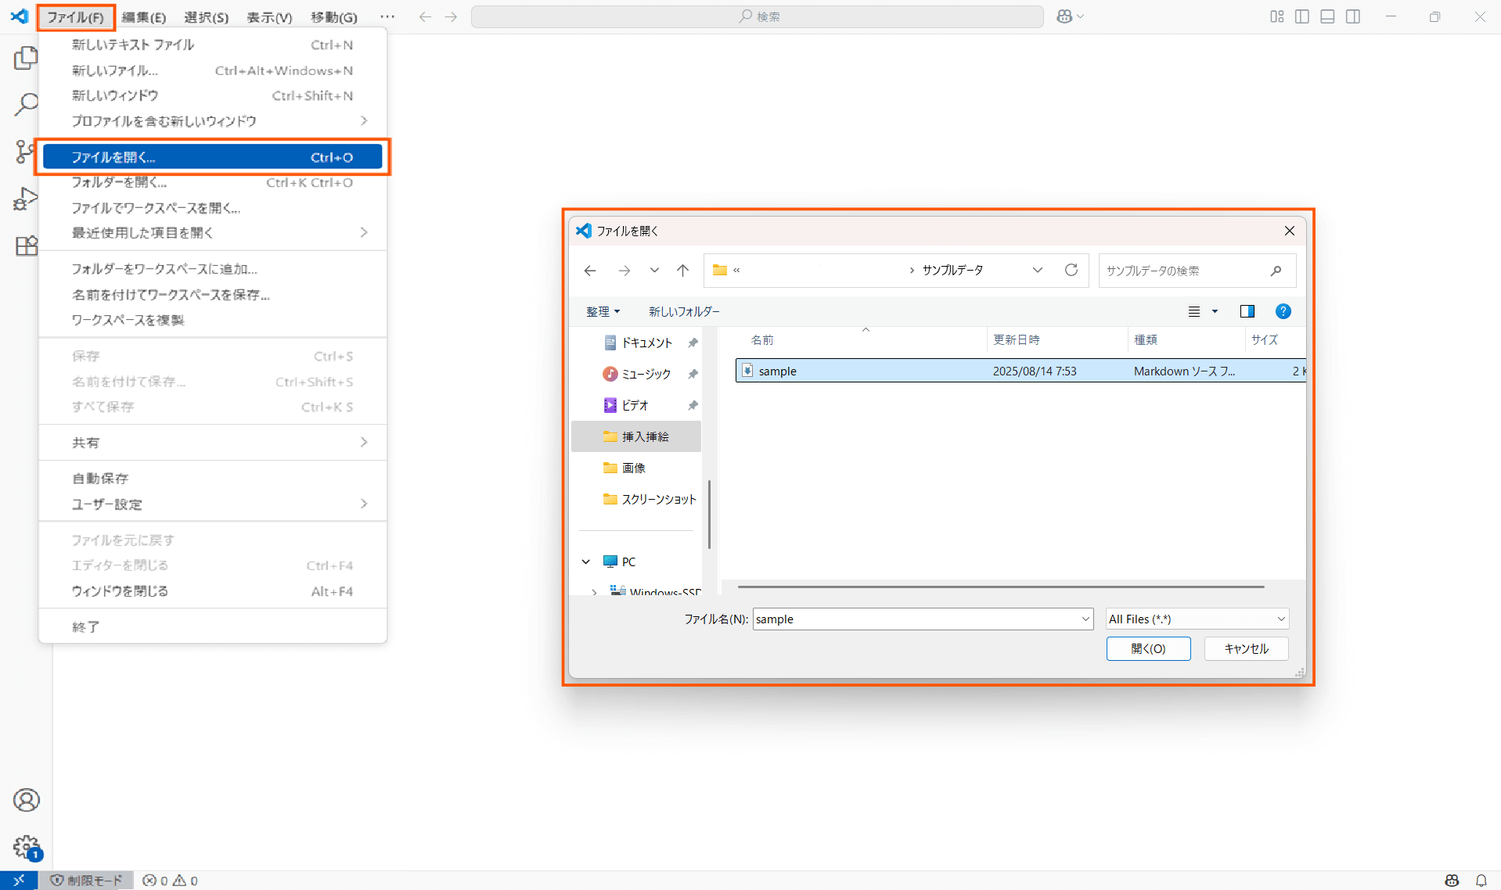The image size is (1501, 890).
Task: Open the Run and Debug view
Action: pyautogui.click(x=26, y=199)
